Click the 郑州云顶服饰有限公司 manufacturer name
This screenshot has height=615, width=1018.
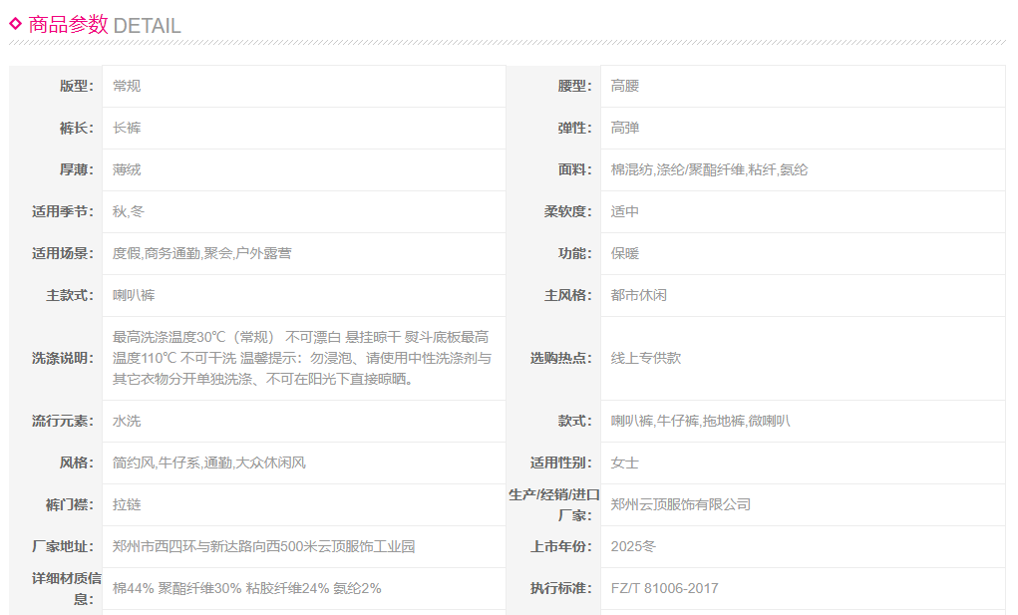click(681, 504)
